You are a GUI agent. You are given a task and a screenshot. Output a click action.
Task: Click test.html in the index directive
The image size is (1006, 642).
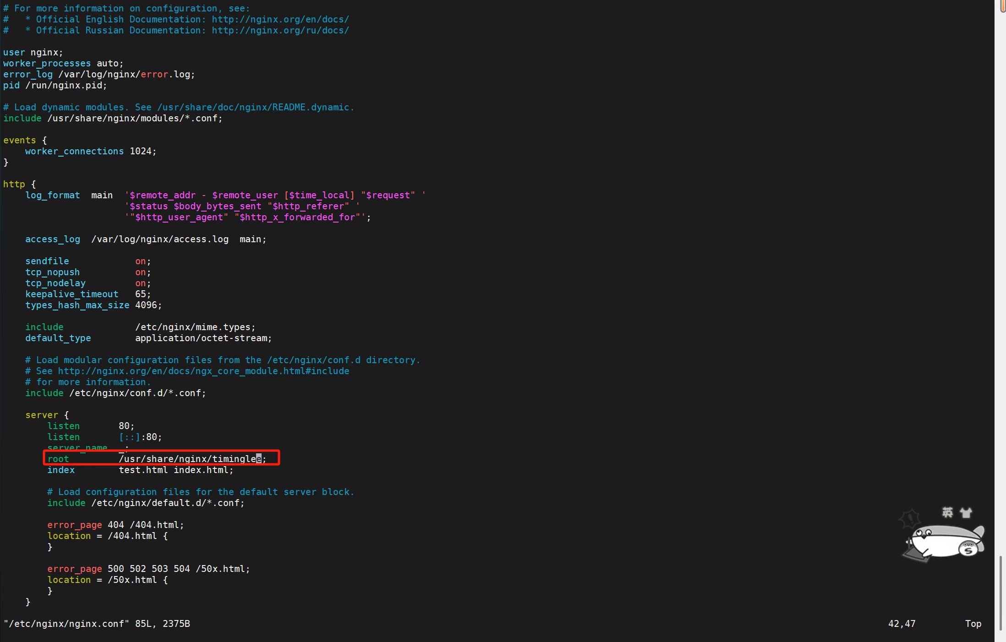(x=143, y=470)
